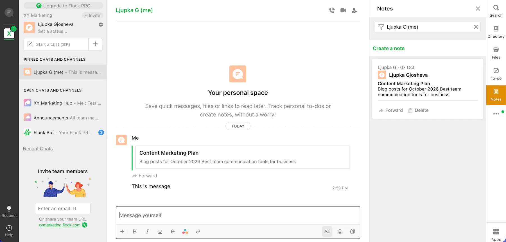Open Help in the left rail

pos(9,231)
